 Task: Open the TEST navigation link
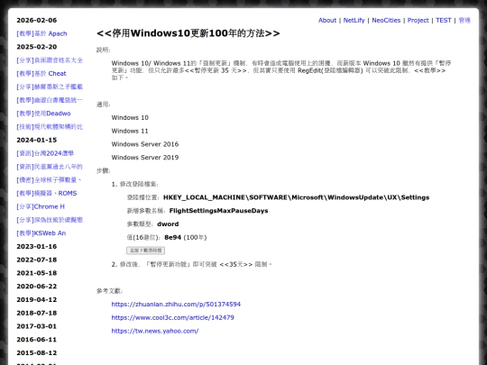tap(443, 20)
